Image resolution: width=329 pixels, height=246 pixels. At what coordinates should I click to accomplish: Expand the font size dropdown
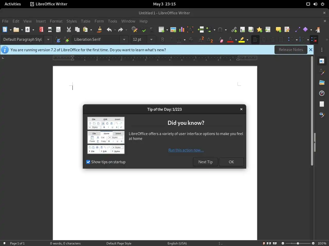151,39
